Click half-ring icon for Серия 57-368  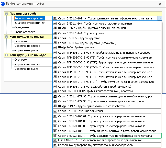point(55,111)
